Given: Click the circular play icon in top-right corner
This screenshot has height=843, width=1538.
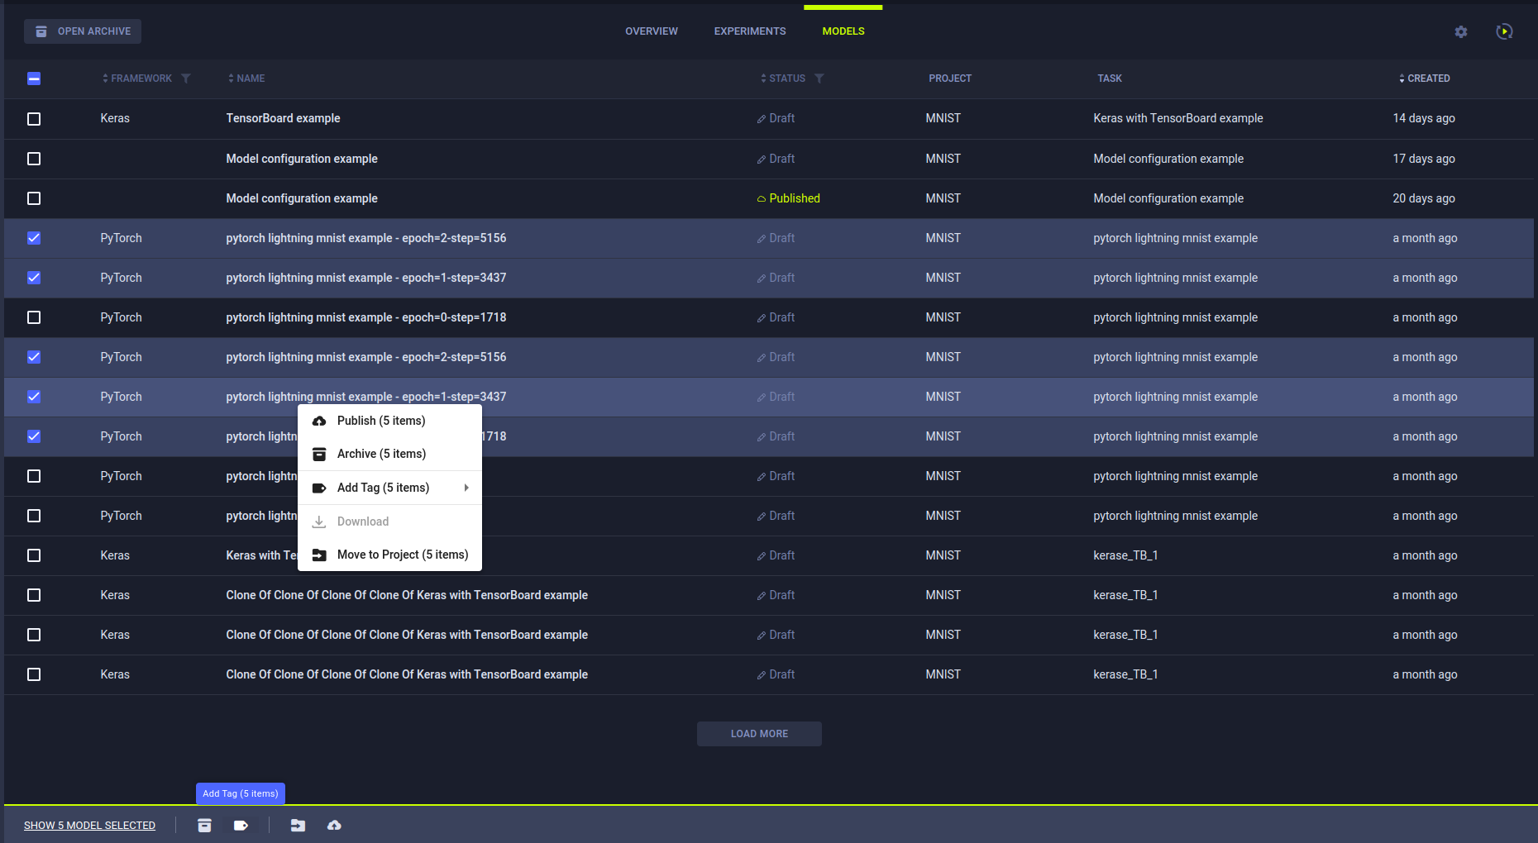Looking at the screenshot, I should pos(1504,31).
